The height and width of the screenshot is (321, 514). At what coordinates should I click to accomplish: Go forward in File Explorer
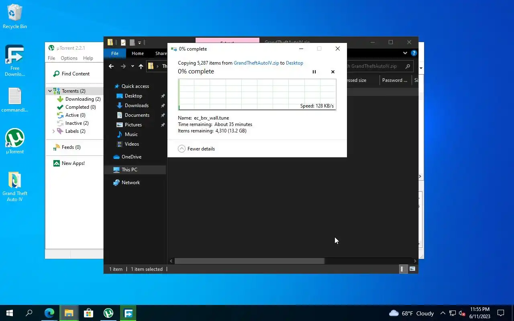pos(123,66)
